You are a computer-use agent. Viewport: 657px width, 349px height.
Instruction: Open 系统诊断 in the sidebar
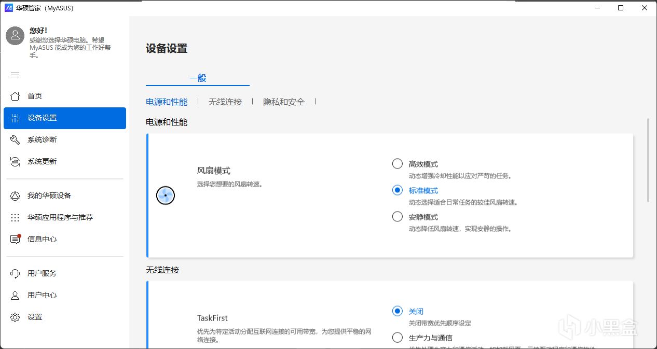pos(65,140)
